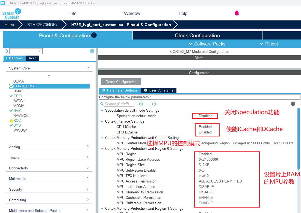
Task: Open the Help menu
Action: (183, 13)
